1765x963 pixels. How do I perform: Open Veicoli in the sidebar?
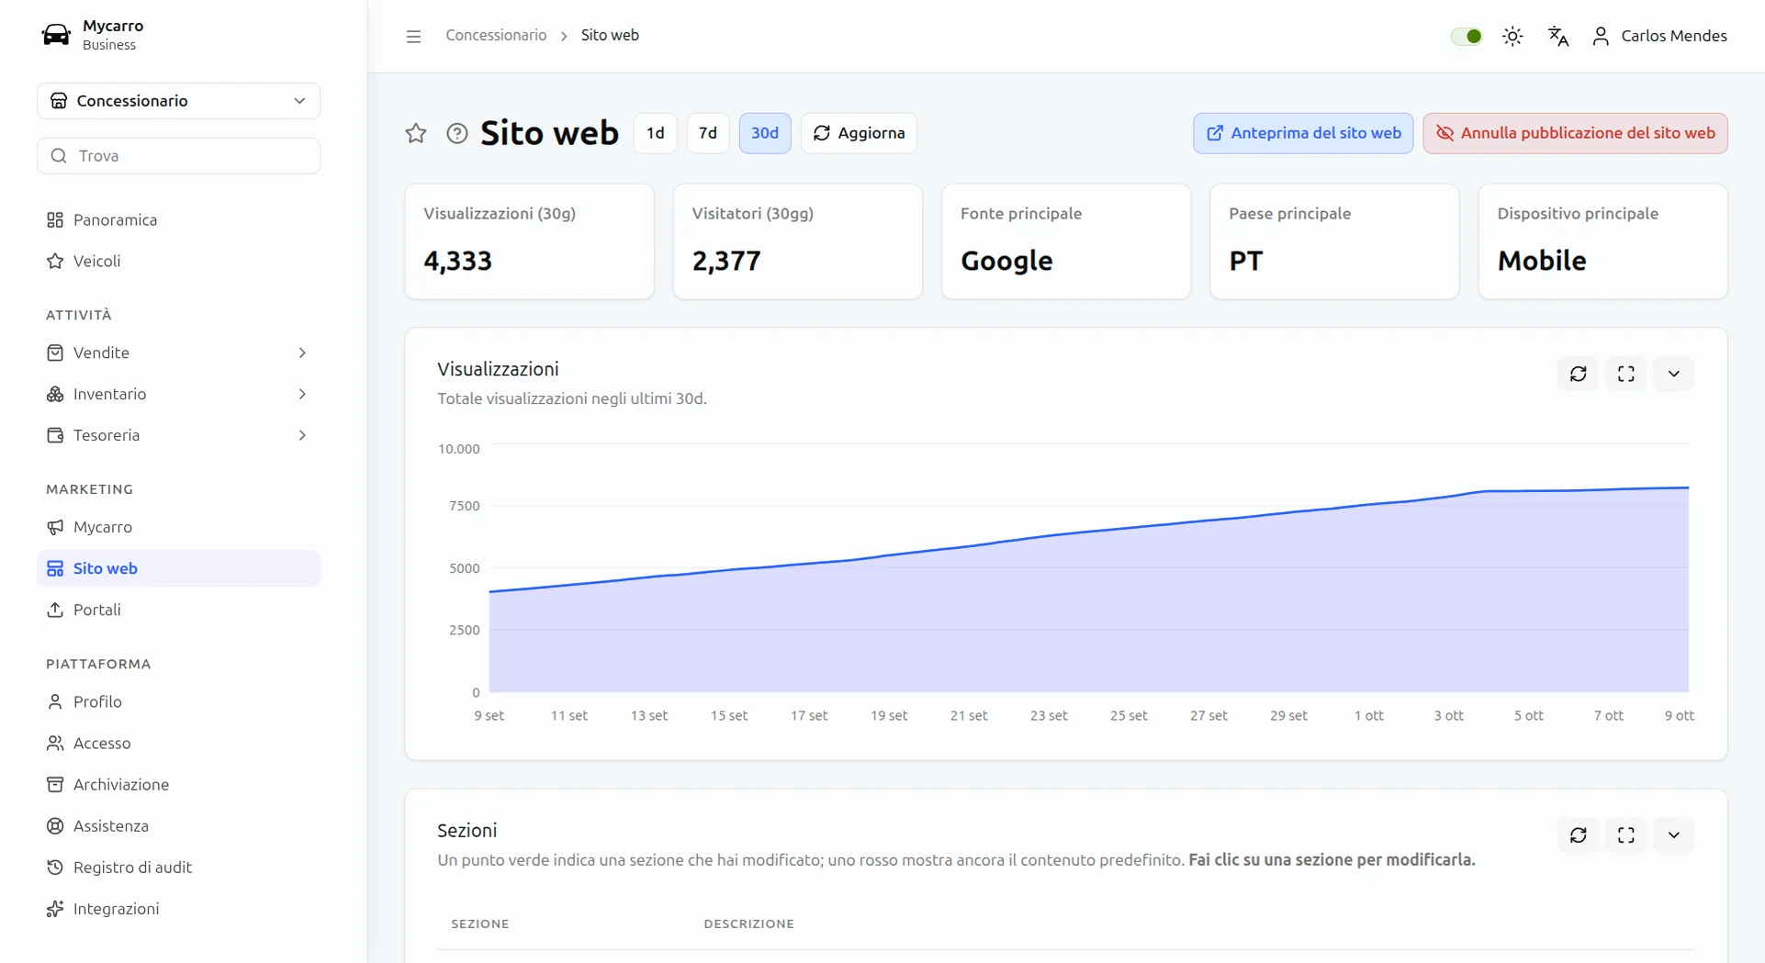tap(179, 262)
